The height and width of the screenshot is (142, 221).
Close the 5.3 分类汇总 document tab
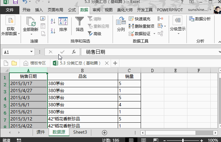107,63
